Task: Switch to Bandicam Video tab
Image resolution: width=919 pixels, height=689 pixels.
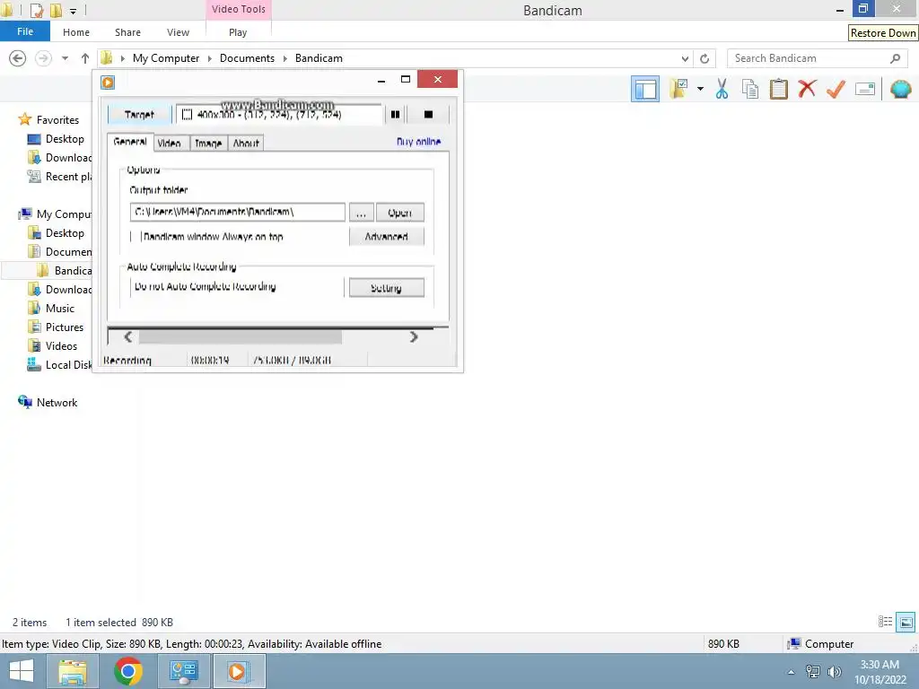Action: click(170, 143)
